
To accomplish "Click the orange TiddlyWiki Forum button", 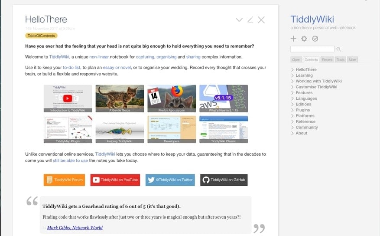I will (x=64, y=180).
